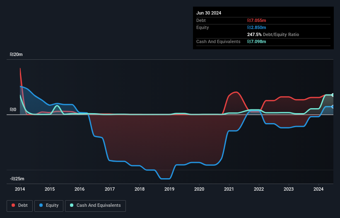
Task: Click the Cash And Equivalents label in tooltip
Action: (218, 41)
